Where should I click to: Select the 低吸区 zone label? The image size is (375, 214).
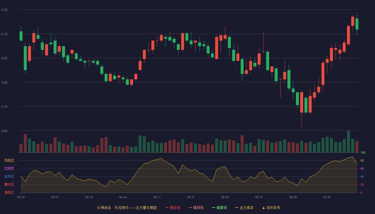pos(9,192)
